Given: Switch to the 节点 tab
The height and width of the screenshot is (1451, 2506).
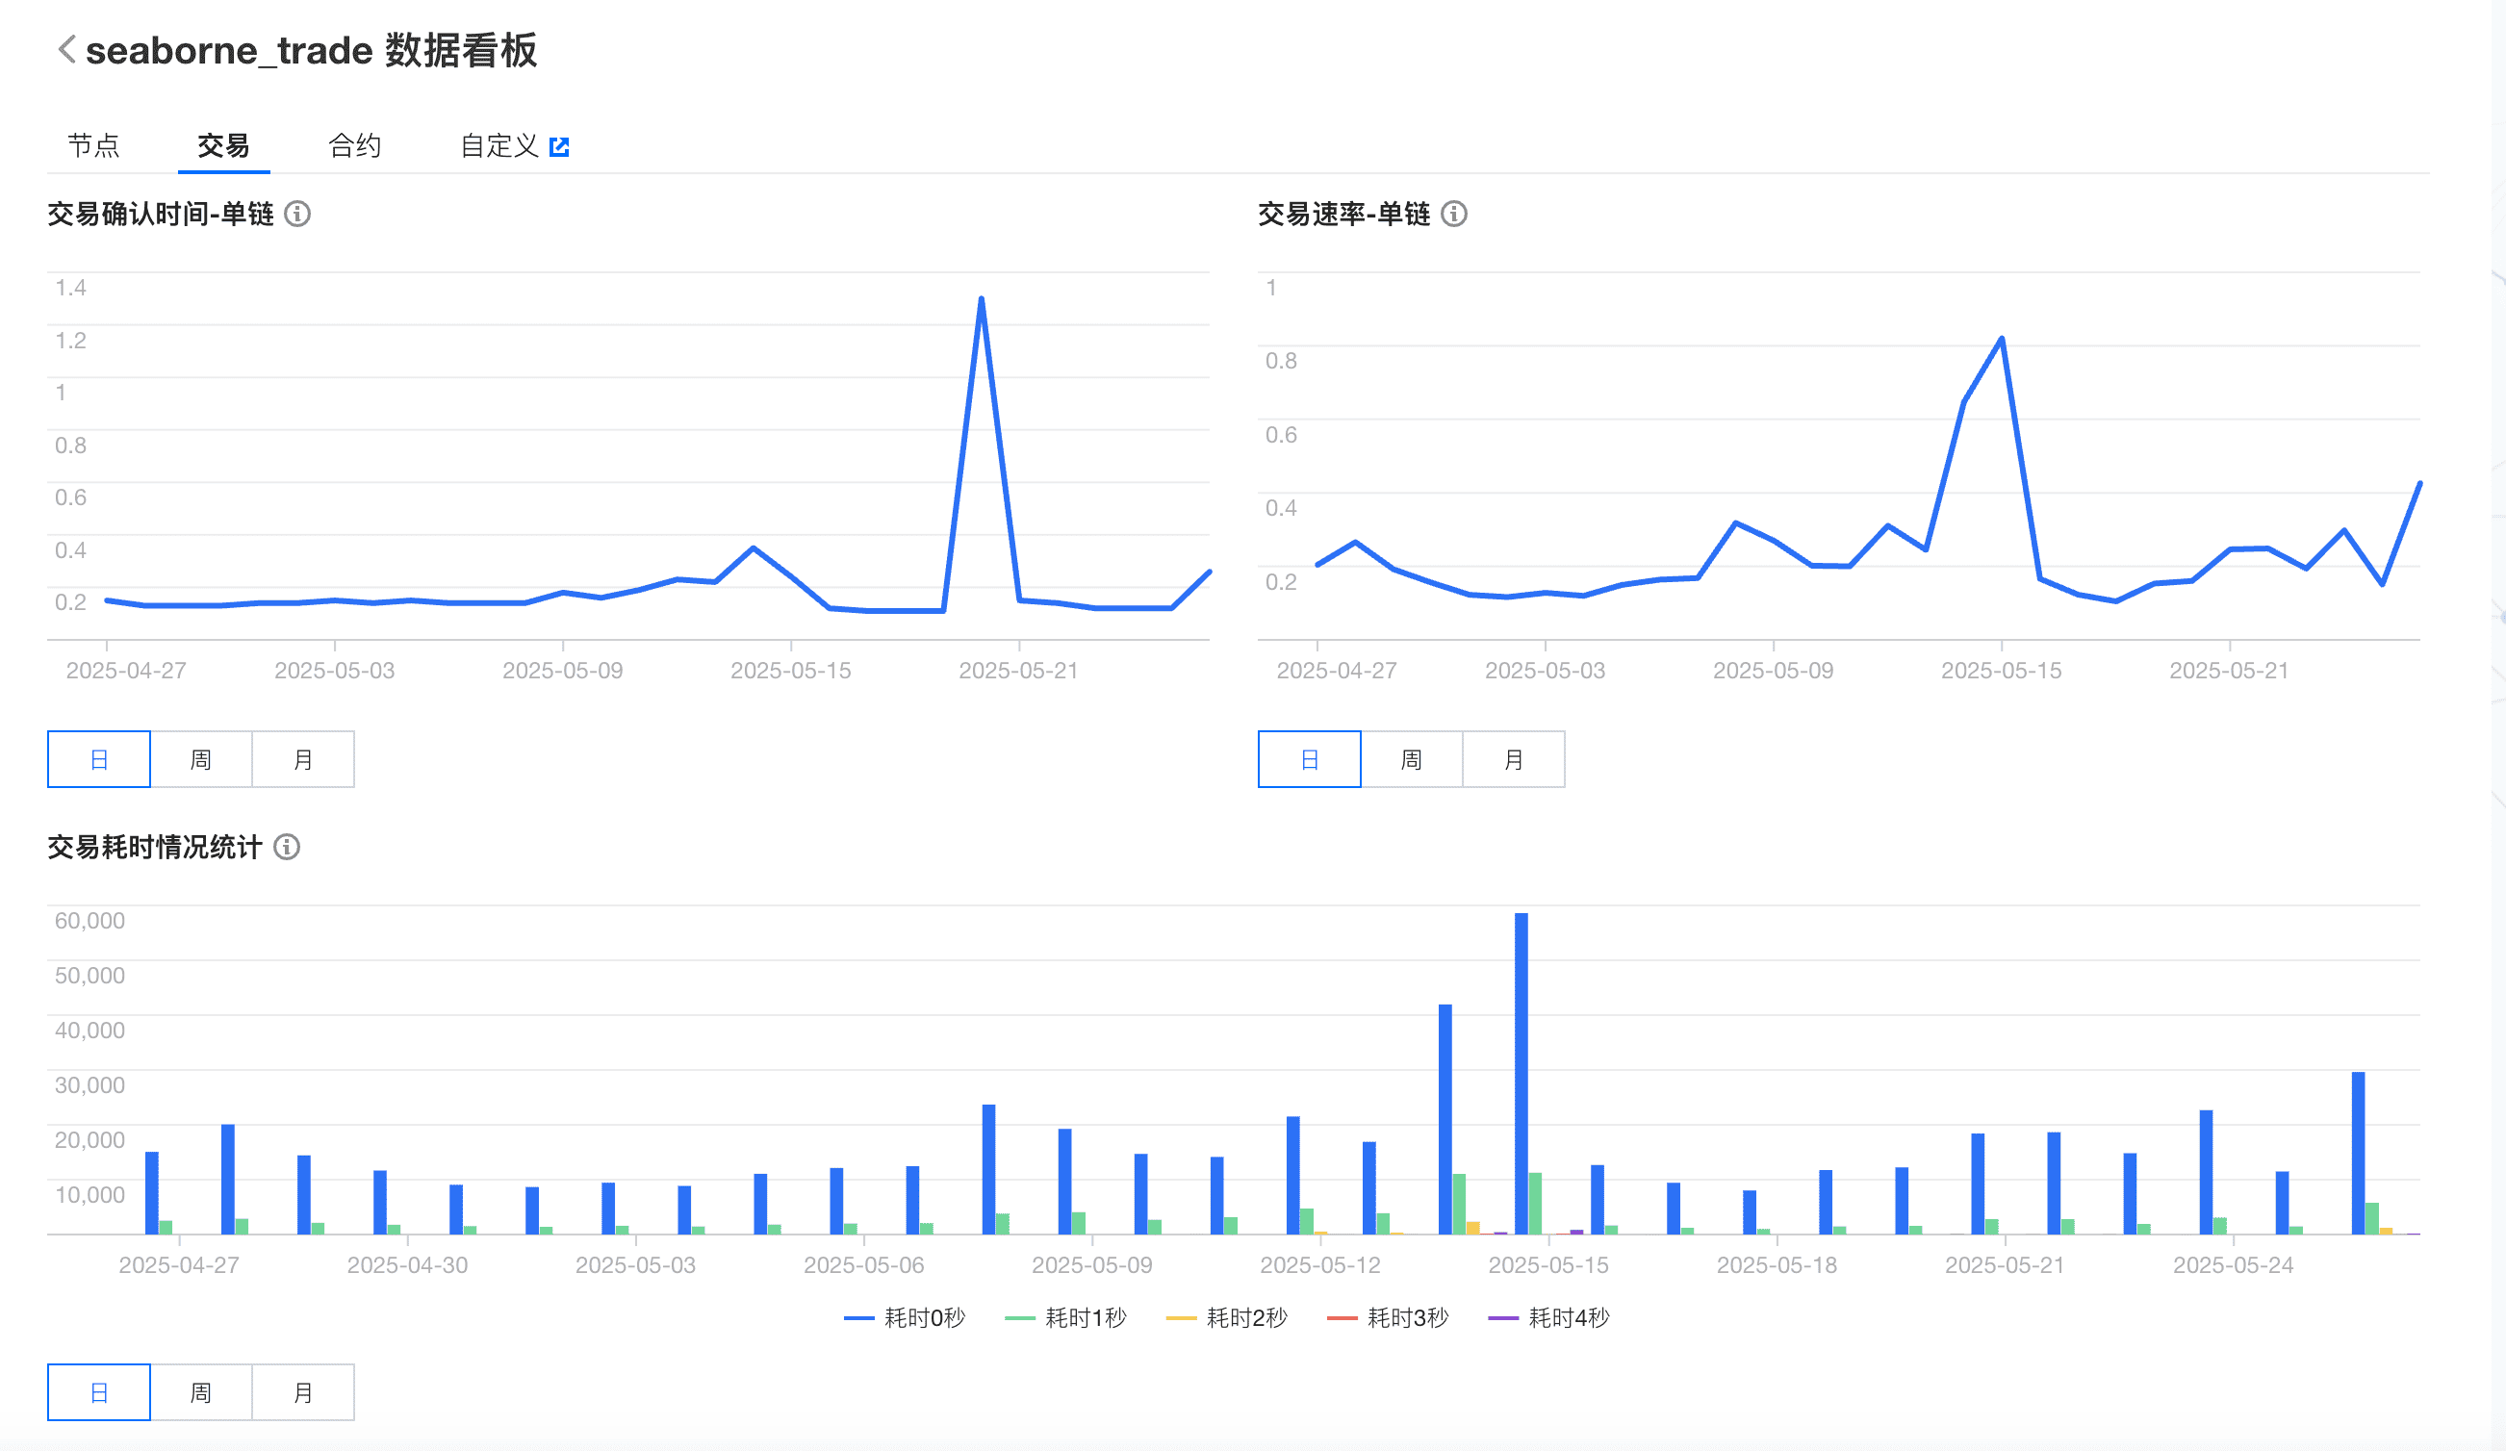Looking at the screenshot, I should (x=93, y=146).
